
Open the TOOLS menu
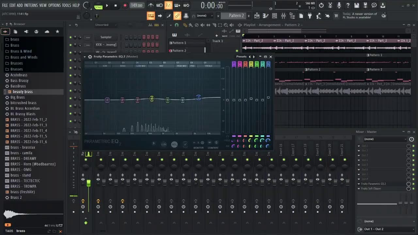coord(66,5)
